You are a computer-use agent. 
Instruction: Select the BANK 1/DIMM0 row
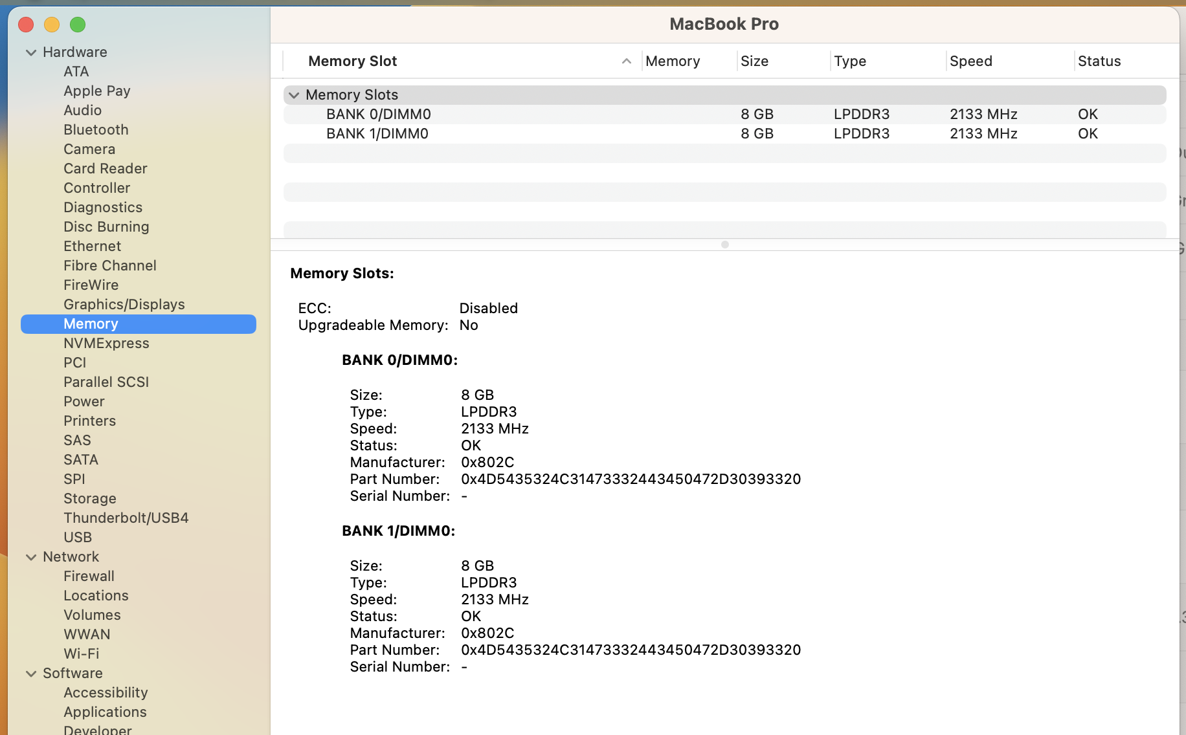[377, 134]
